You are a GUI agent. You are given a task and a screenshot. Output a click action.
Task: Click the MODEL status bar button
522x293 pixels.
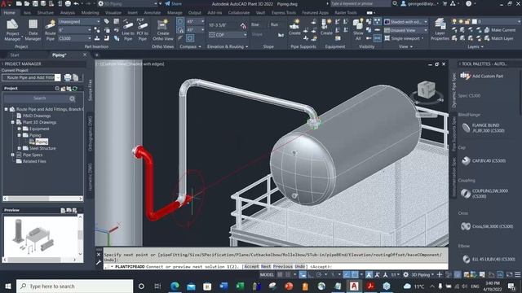(x=267, y=275)
